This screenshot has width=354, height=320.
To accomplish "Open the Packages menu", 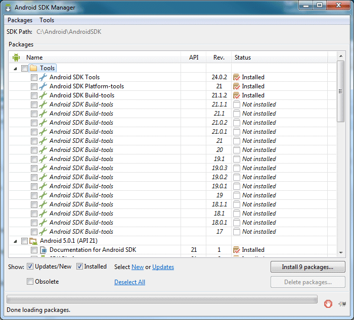I will (20, 20).
